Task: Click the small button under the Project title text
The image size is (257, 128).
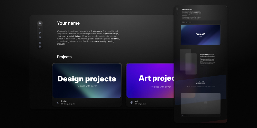Action: [x=203, y=66]
